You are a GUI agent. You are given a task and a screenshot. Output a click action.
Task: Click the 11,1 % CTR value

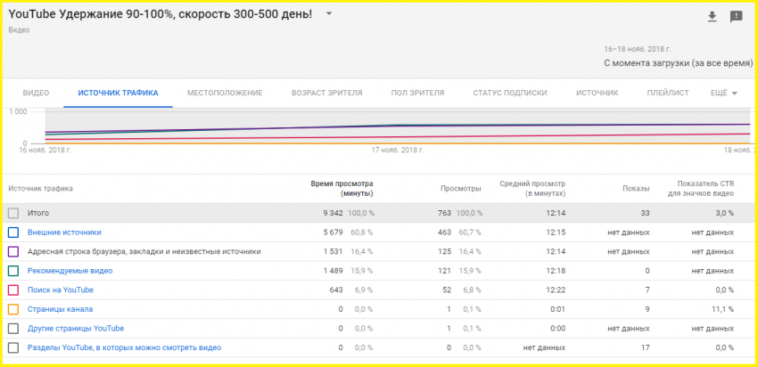pyautogui.click(x=721, y=309)
